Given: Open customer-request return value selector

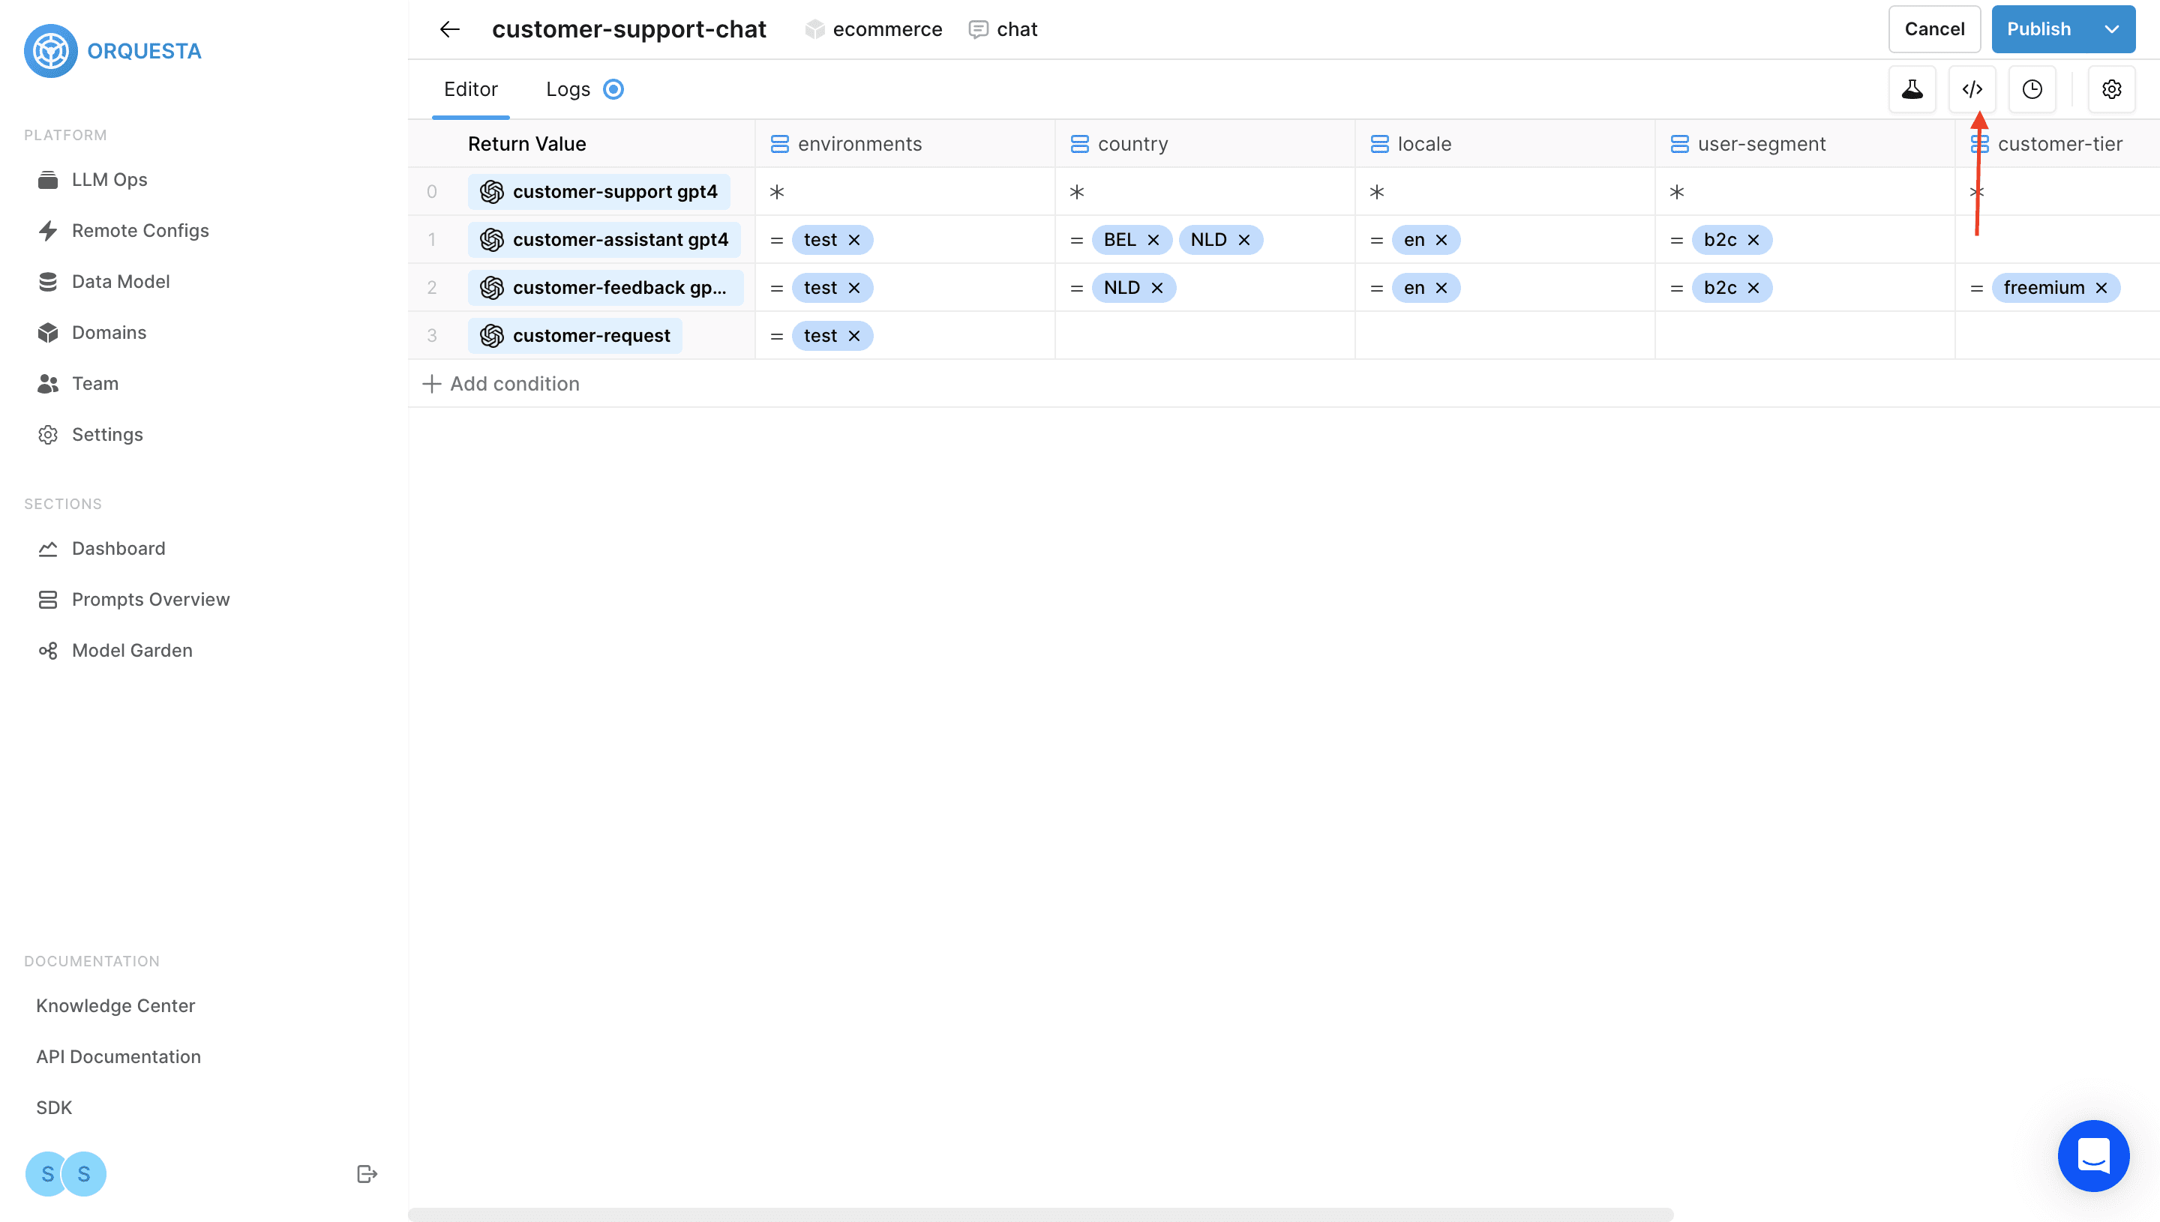Looking at the screenshot, I should [575, 336].
